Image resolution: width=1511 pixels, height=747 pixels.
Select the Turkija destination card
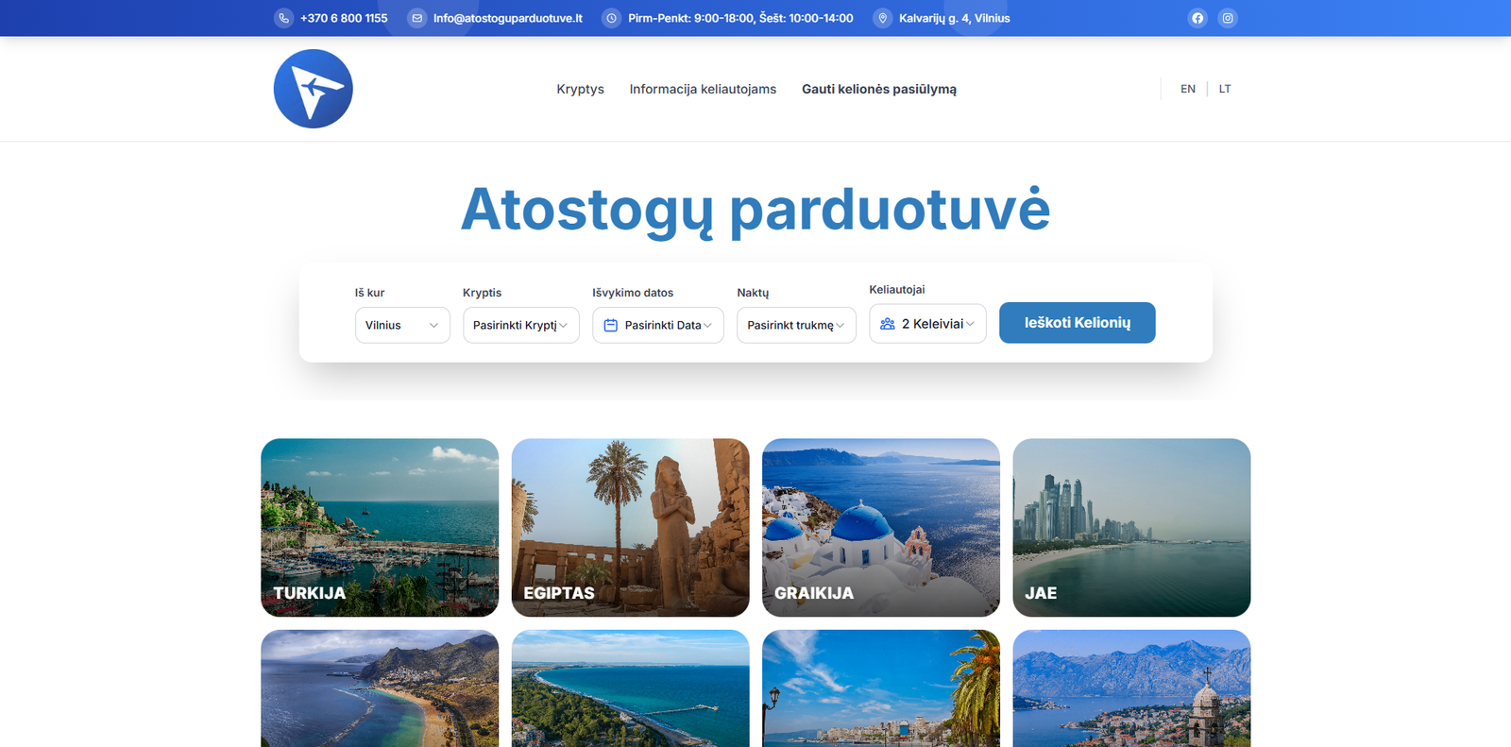click(x=380, y=527)
